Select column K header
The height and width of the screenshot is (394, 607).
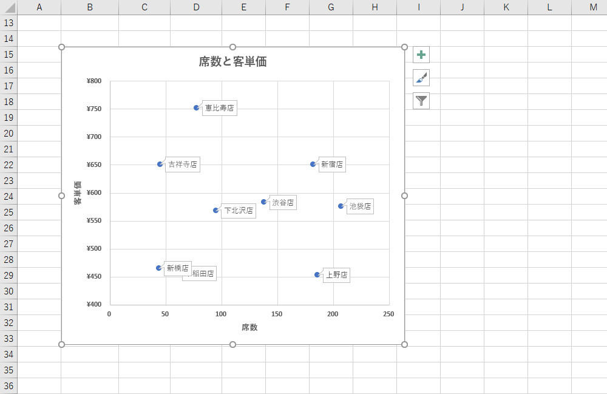[506, 7]
